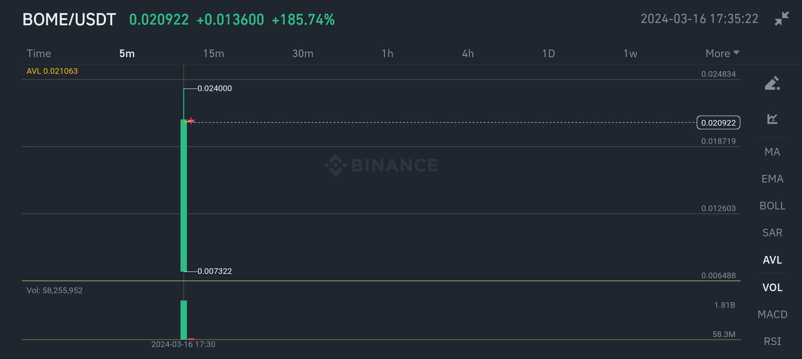Select the 1D timeframe tab
This screenshot has width=802, height=359.
click(x=548, y=53)
